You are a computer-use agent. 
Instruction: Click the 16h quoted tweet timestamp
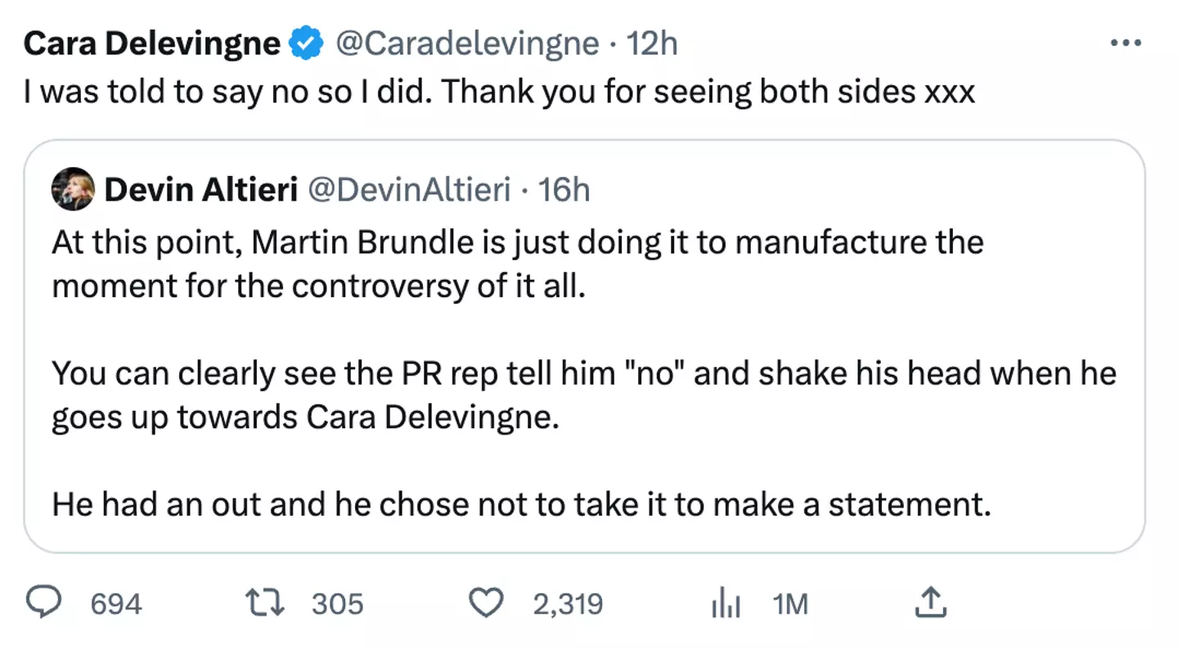click(565, 190)
